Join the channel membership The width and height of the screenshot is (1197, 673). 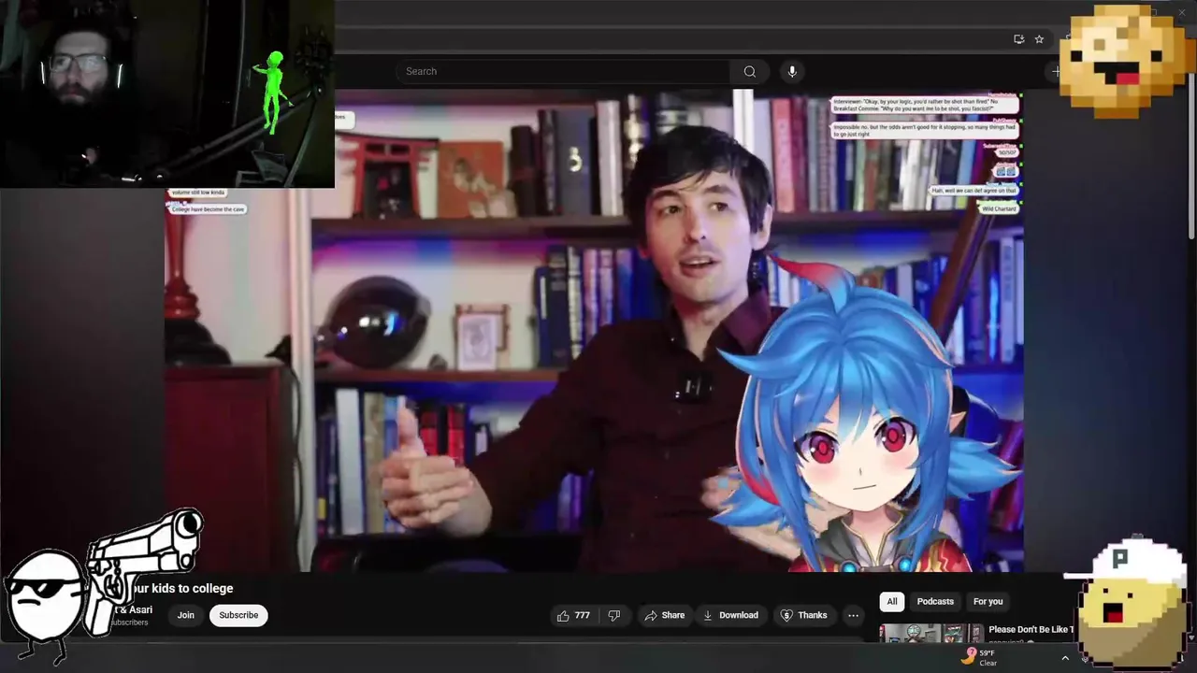point(186,615)
